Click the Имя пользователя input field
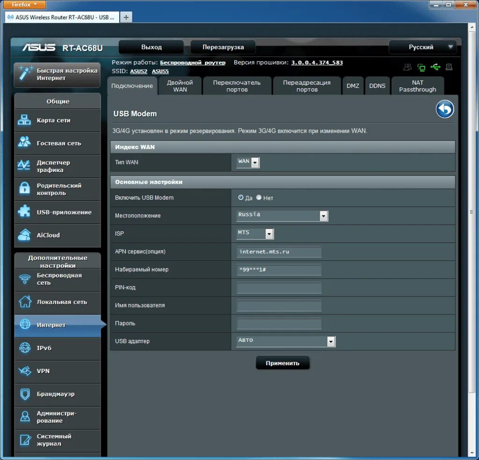 (x=279, y=306)
